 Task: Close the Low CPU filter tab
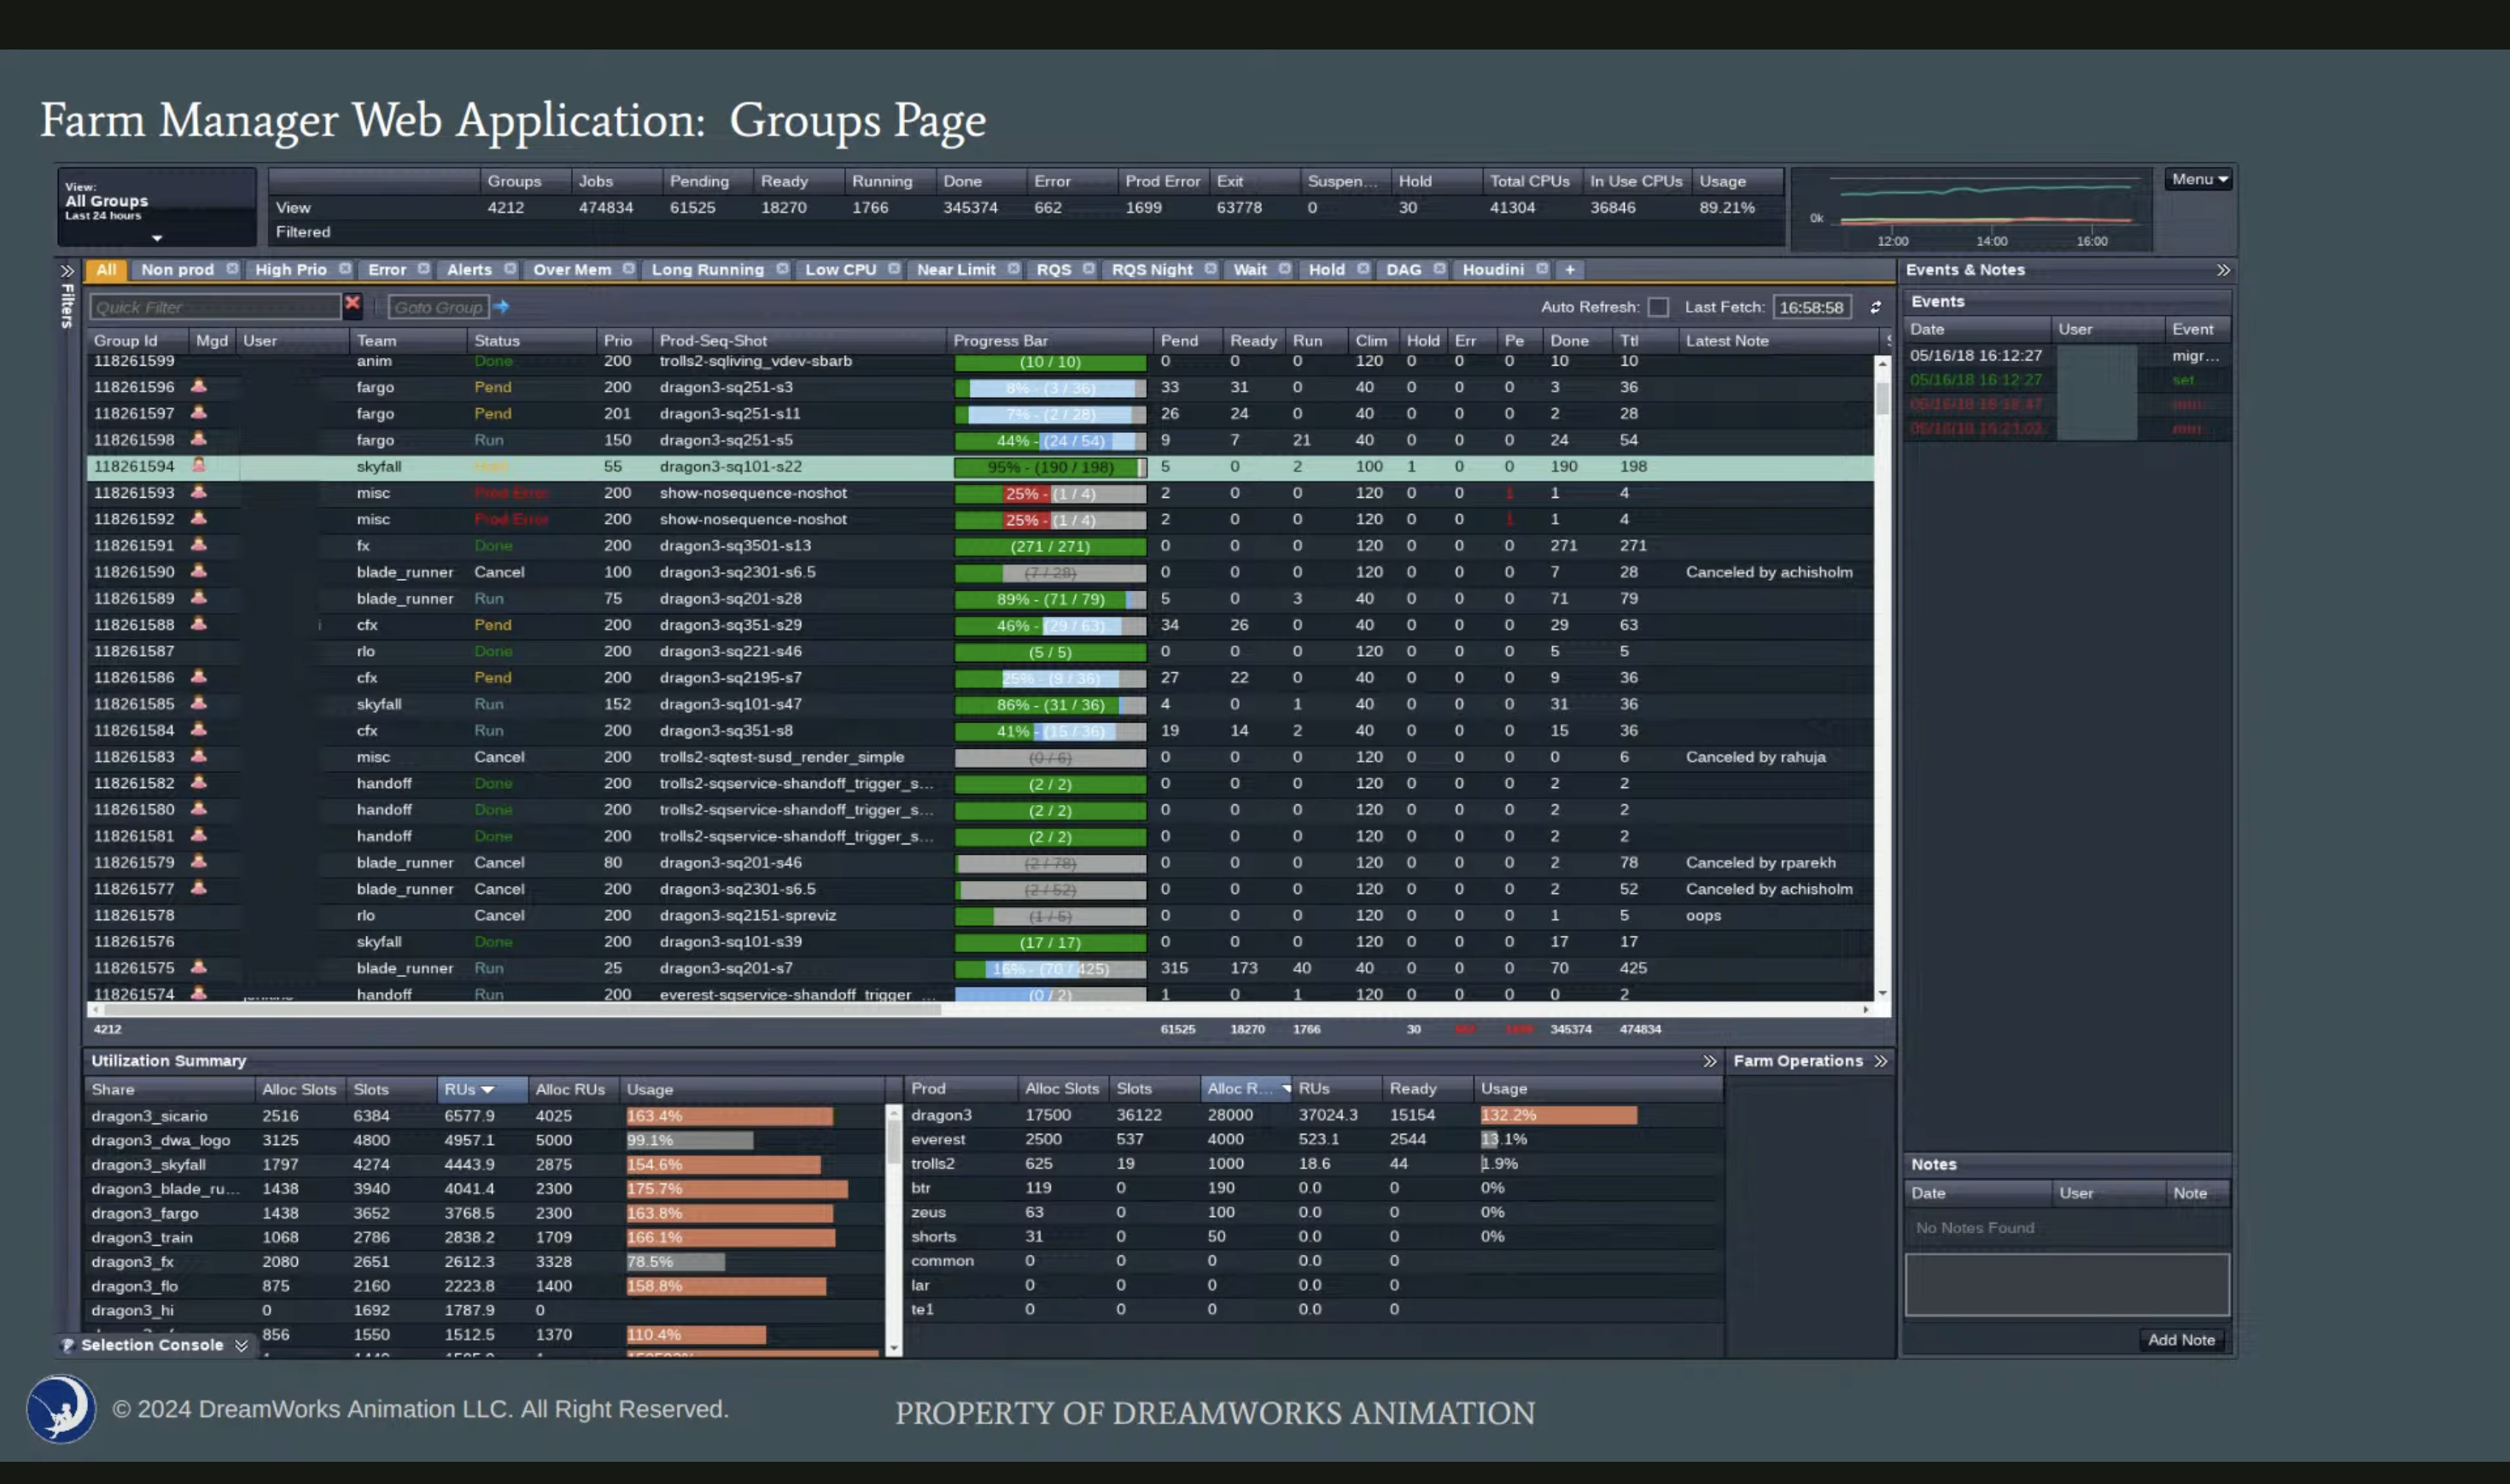(894, 269)
